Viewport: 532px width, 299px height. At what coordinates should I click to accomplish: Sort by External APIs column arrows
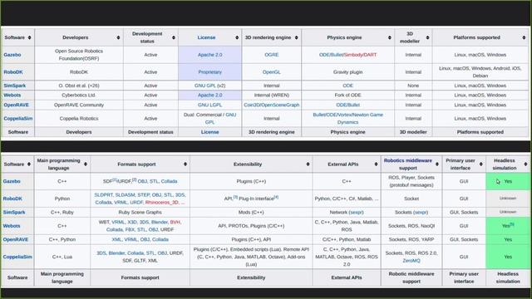[376, 164]
